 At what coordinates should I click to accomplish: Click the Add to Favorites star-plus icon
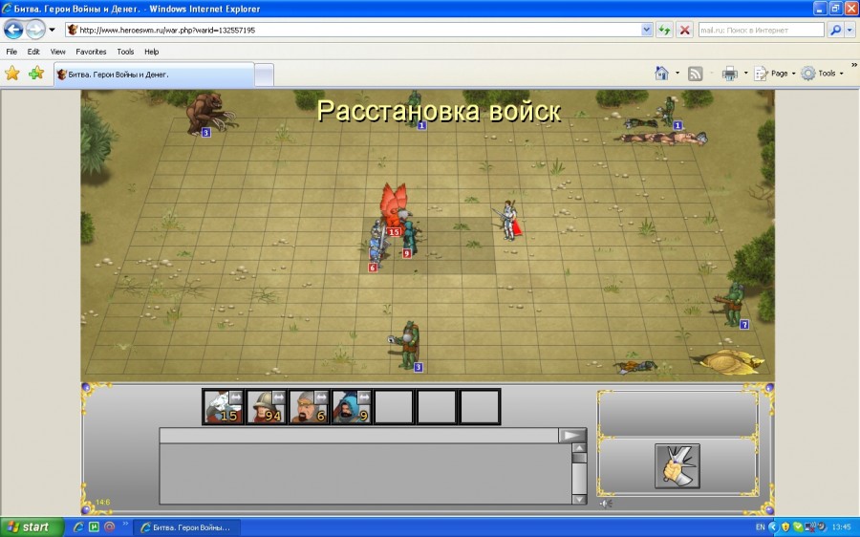pyautogui.click(x=36, y=73)
